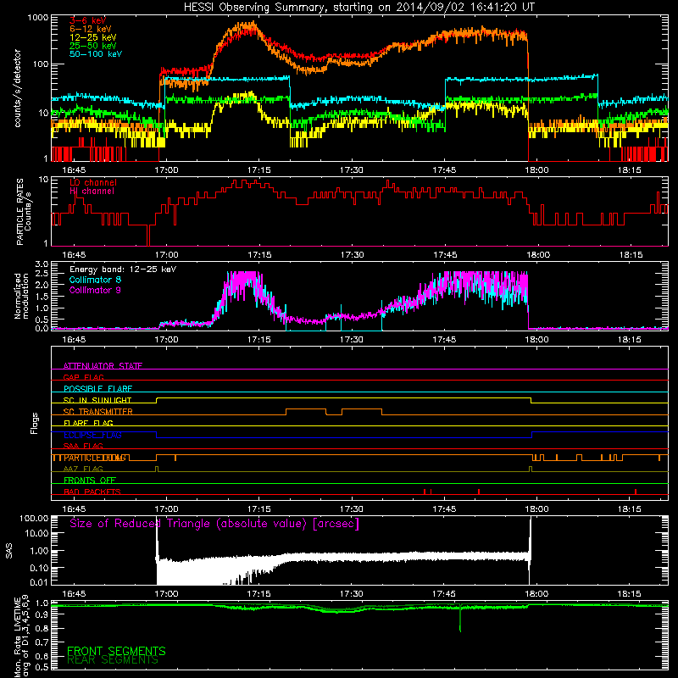Click the '3.0' tick on modulation axis
The height and width of the screenshot is (678, 678).
point(42,264)
